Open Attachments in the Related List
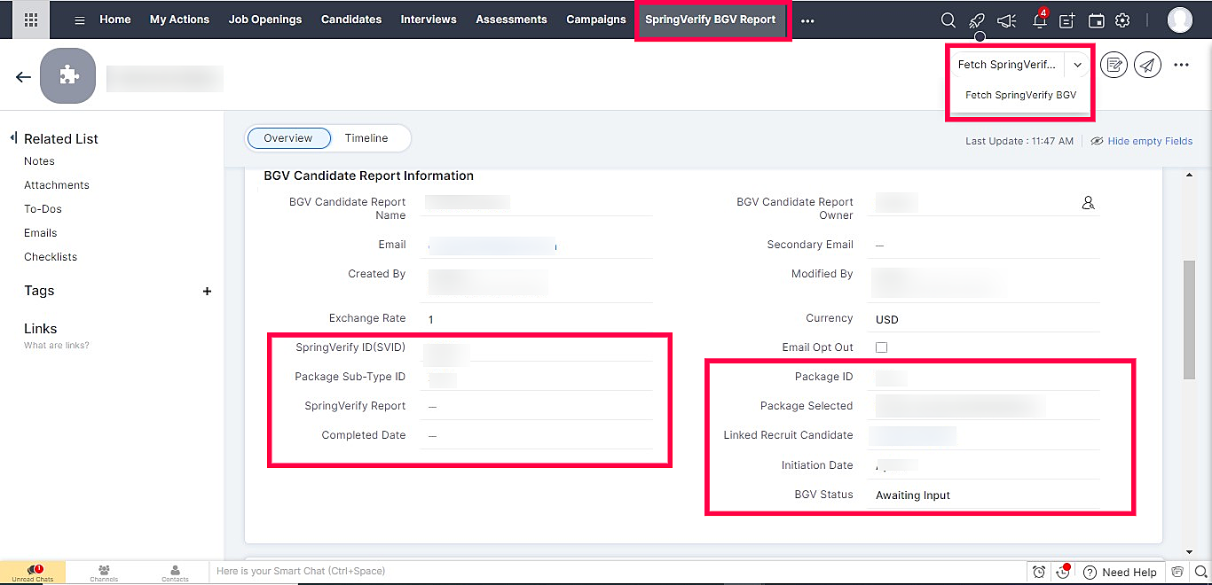 tap(57, 185)
